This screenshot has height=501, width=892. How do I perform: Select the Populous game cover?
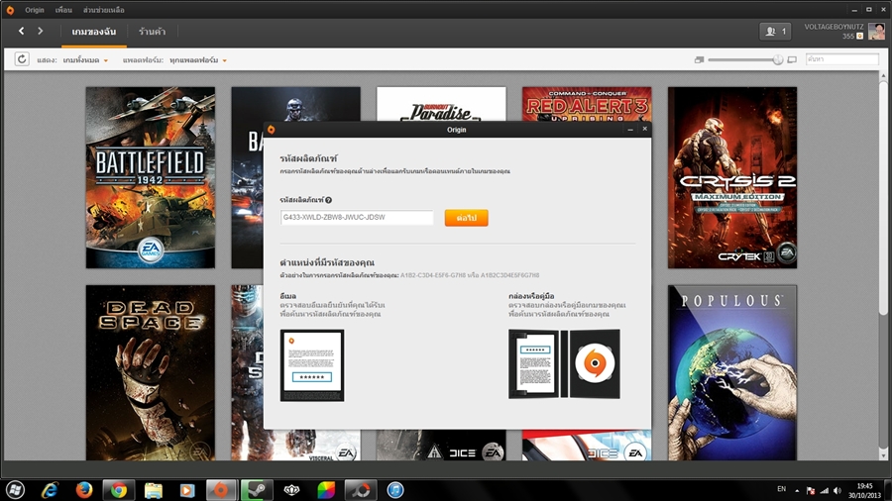(x=732, y=372)
